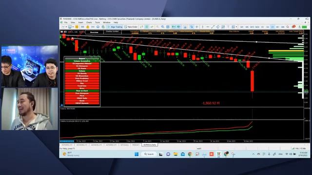Toggle the Flow on Chart indicator
This screenshot has height=175, width=312.
coord(82,91)
